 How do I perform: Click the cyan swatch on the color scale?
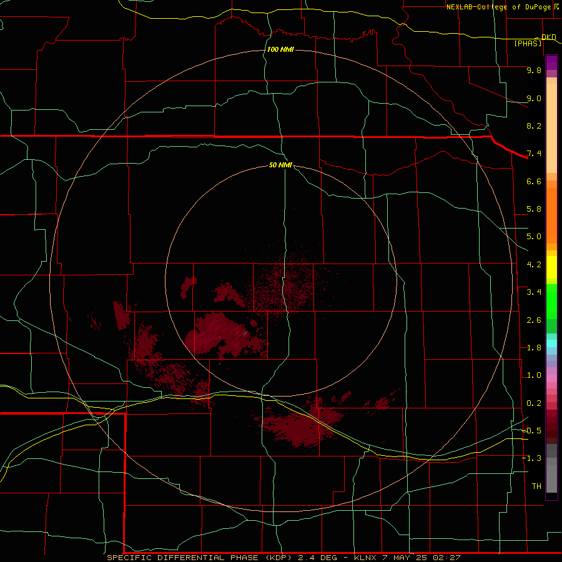(x=551, y=343)
